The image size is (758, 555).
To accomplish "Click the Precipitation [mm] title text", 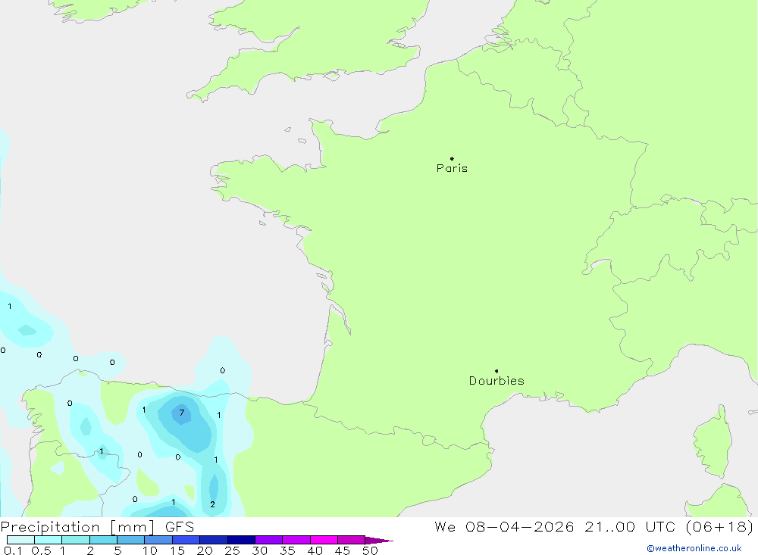I will (77, 527).
